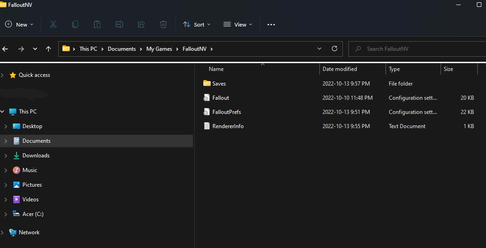The image size is (486, 248).
Task: Go up one folder level
Action: (48, 49)
